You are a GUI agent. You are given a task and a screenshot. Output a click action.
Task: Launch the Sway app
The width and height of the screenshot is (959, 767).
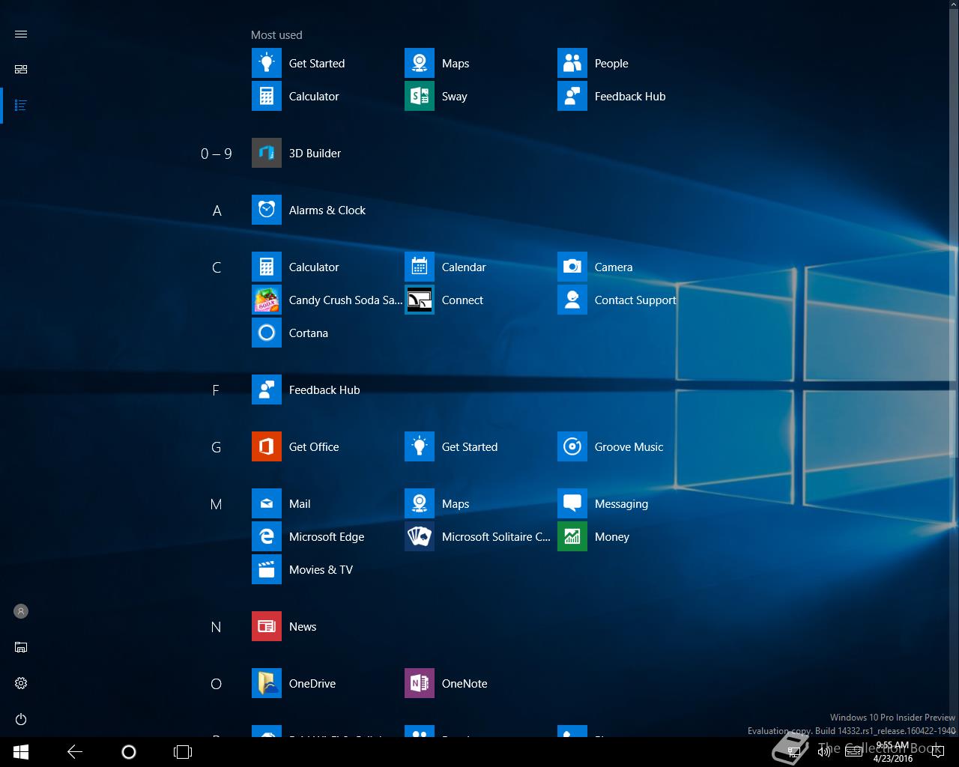pos(479,97)
